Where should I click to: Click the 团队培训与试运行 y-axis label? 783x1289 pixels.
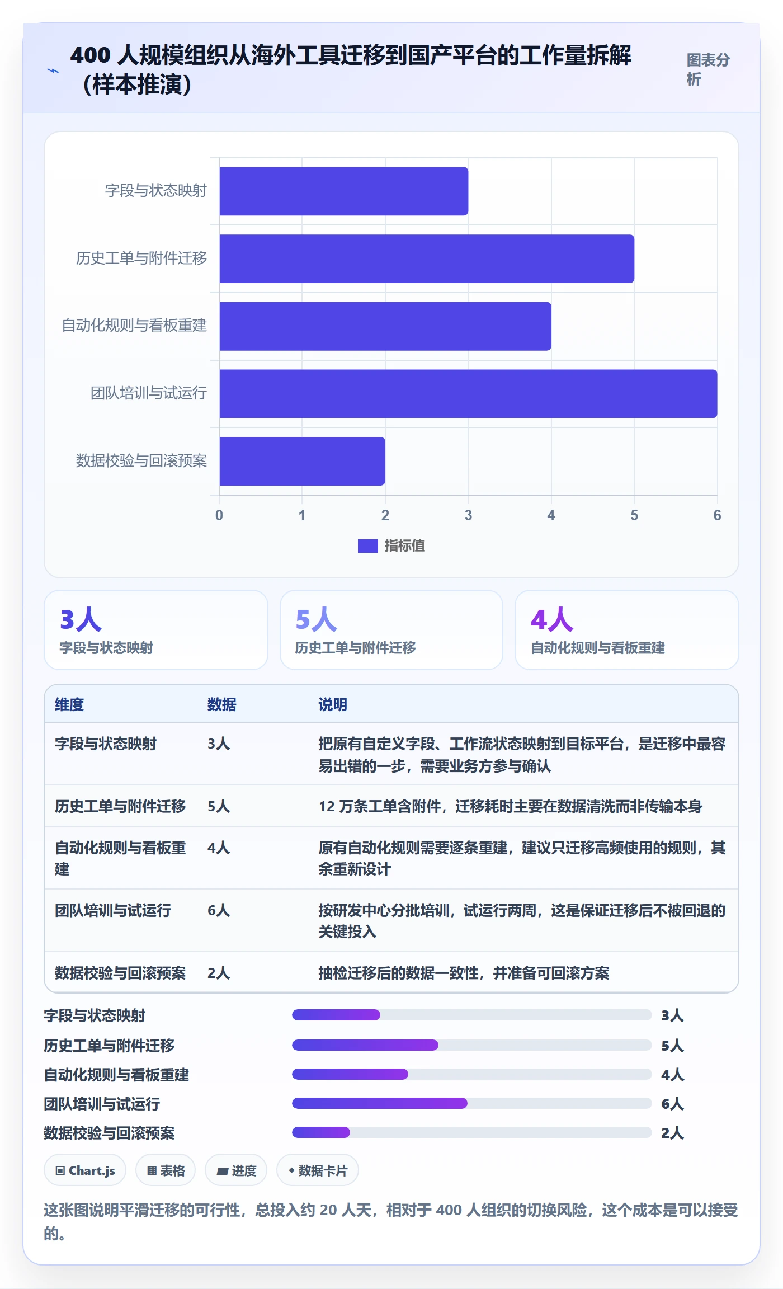149,393
